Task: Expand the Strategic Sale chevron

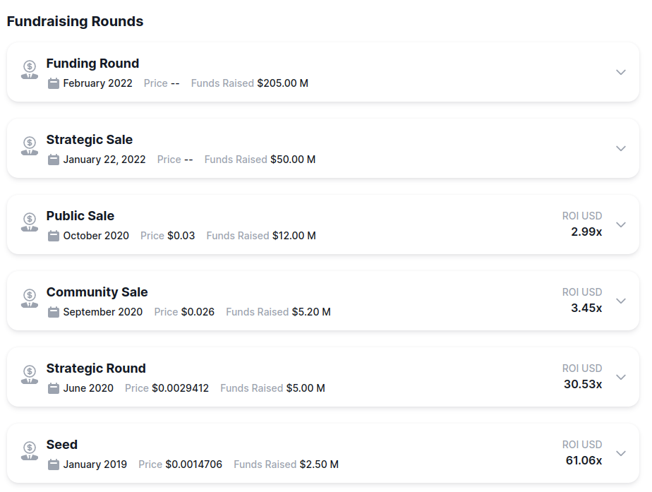Action: (x=621, y=148)
